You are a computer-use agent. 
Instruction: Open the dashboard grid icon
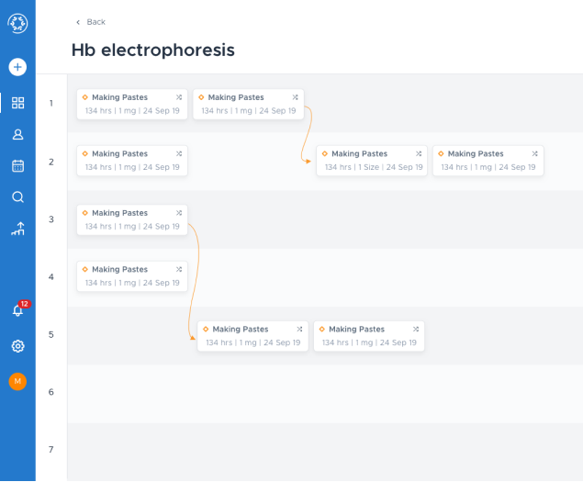tap(17, 103)
